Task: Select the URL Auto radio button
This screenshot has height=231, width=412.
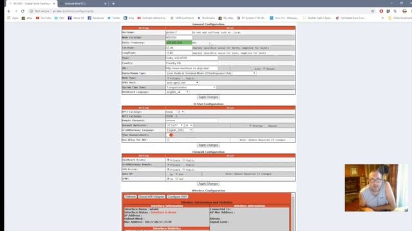Action: coord(252,69)
